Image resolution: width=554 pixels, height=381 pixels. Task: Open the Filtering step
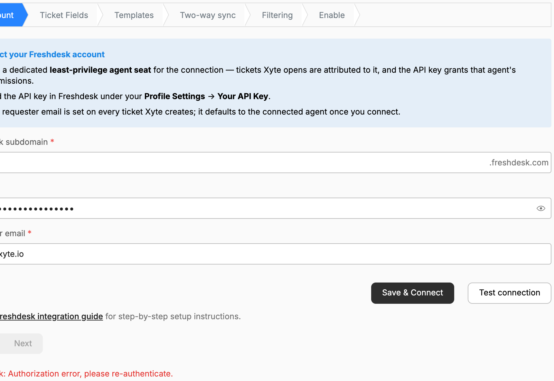(x=277, y=15)
